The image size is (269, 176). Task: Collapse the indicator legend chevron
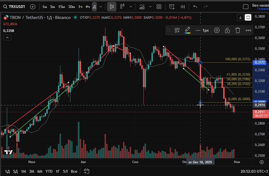click(7, 38)
